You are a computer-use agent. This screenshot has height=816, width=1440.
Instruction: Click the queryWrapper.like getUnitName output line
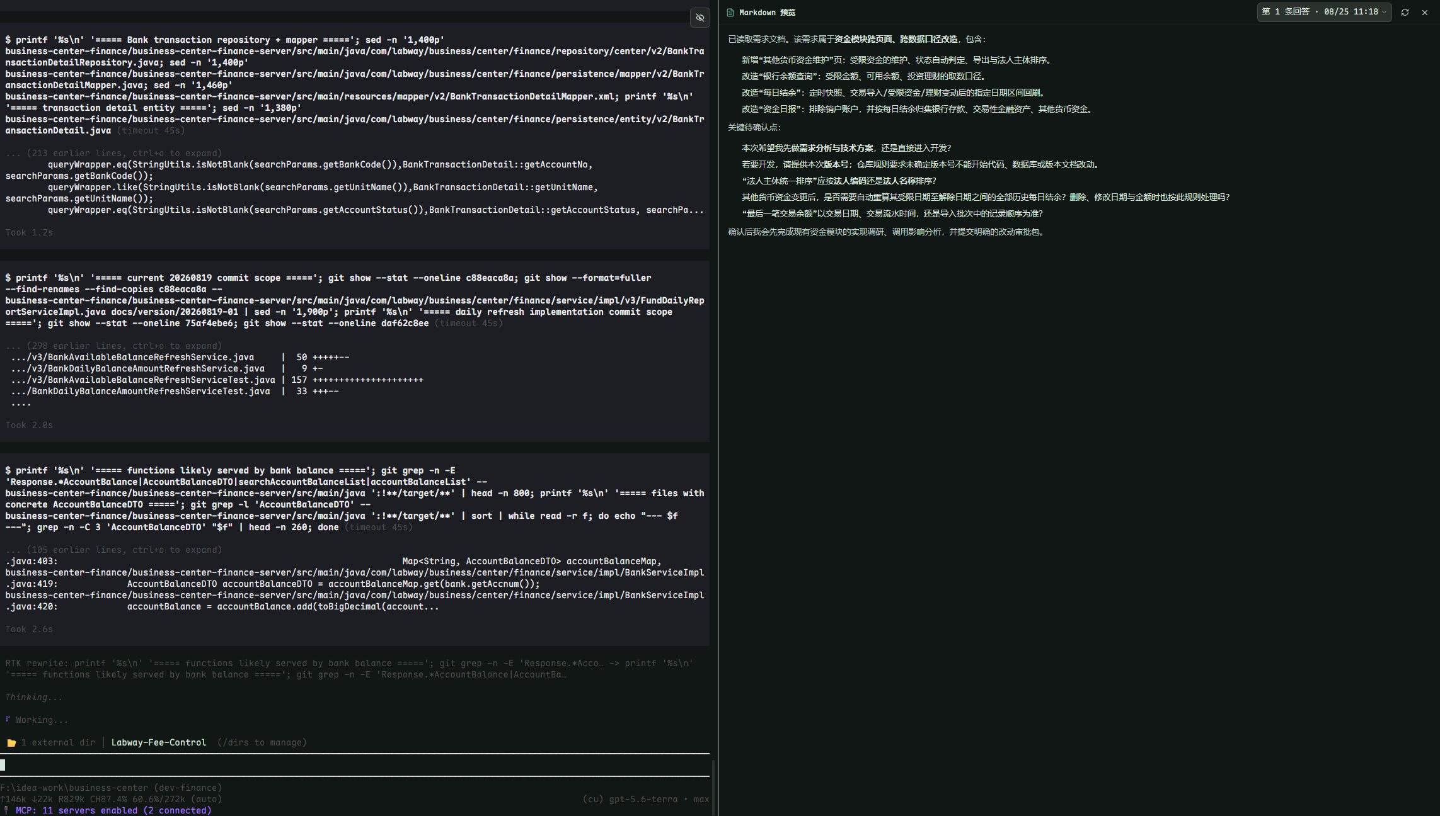click(x=302, y=193)
